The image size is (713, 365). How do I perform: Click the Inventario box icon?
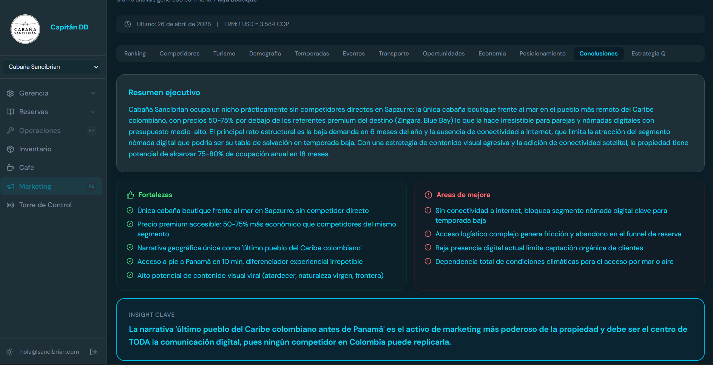11,149
